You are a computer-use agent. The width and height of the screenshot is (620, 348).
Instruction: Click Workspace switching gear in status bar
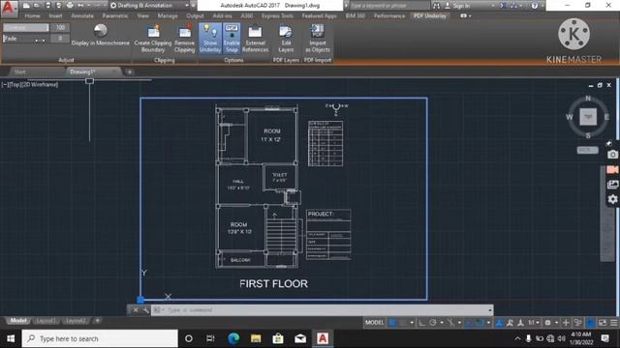coord(547,322)
